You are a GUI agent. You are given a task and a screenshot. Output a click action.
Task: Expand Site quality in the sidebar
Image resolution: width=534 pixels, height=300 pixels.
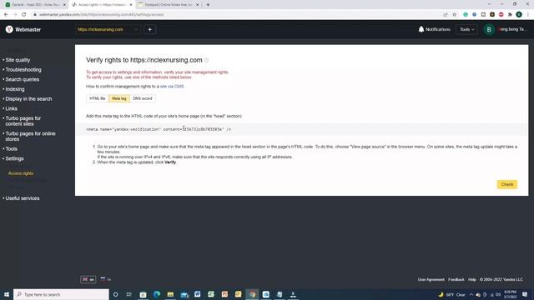point(18,60)
